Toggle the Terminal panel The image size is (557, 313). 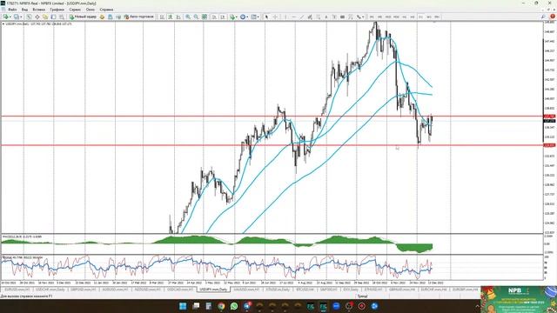coord(53,17)
